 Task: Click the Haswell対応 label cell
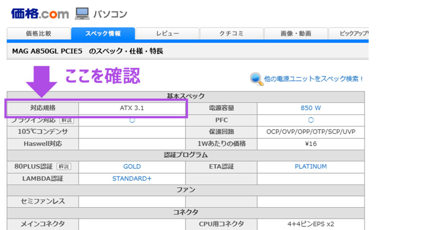43,144
